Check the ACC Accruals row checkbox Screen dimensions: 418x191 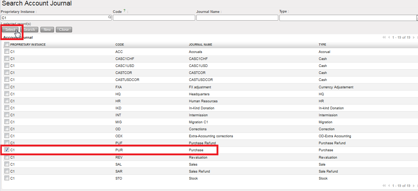pos(7,52)
